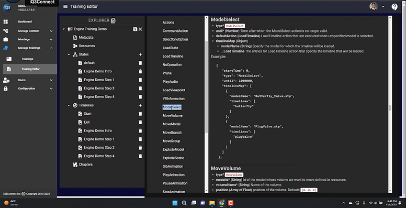Open Metadata tree item
Screen dimensions: 406x208
coord(86,37)
